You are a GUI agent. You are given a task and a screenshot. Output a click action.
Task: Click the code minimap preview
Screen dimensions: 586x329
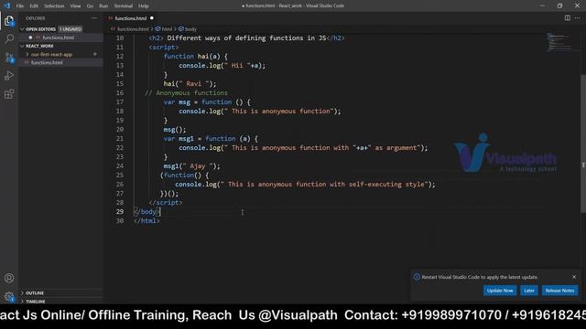tap(559, 42)
